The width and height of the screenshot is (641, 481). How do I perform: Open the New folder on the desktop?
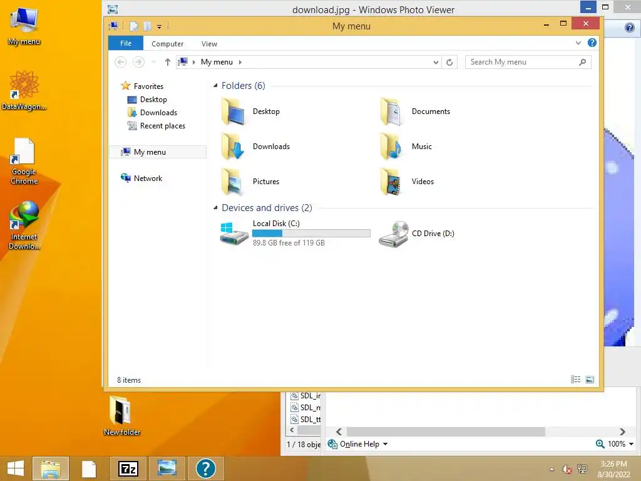[x=121, y=416]
